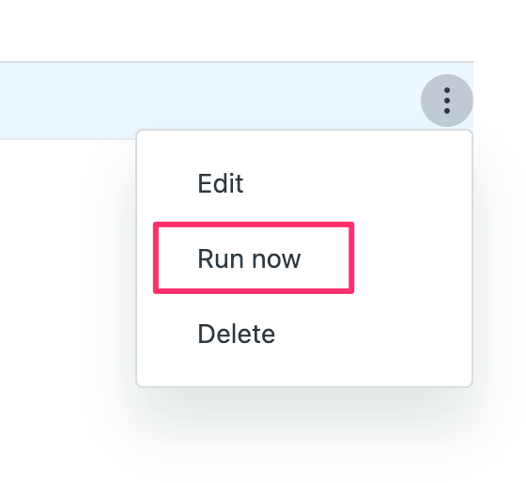526x483 pixels.
Task: Click the Delete text label
Action: (237, 334)
